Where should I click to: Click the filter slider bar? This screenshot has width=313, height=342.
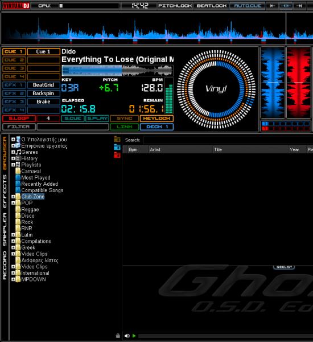tap(73, 127)
